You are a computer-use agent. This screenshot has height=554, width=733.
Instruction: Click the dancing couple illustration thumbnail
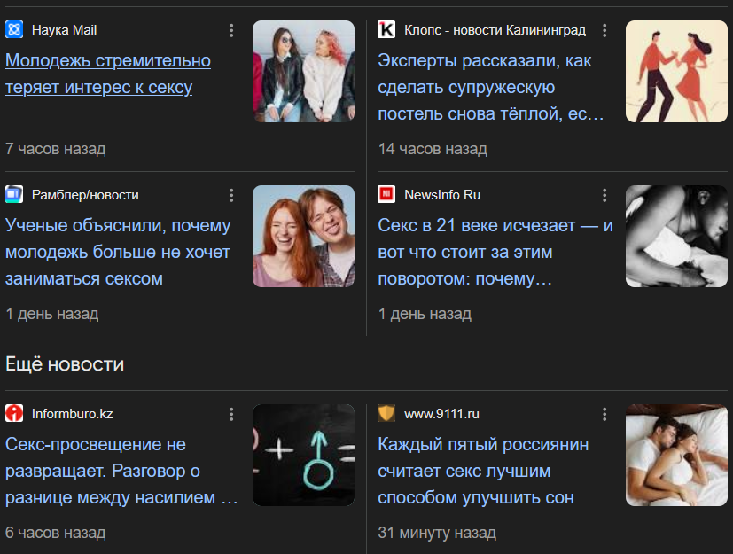click(676, 71)
